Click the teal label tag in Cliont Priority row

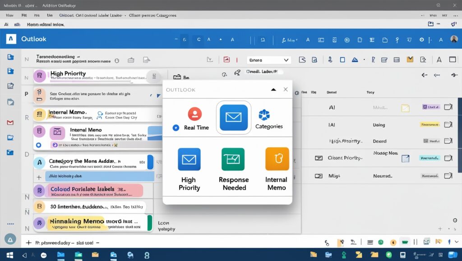point(430,158)
